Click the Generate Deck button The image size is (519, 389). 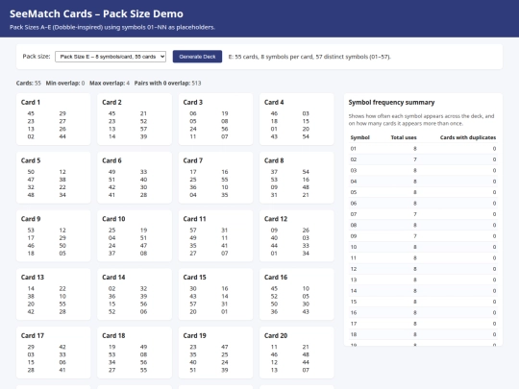click(197, 57)
